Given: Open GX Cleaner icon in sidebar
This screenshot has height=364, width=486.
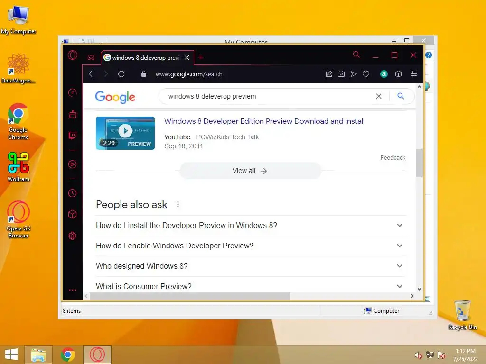Looking at the screenshot, I should click(x=73, y=114).
